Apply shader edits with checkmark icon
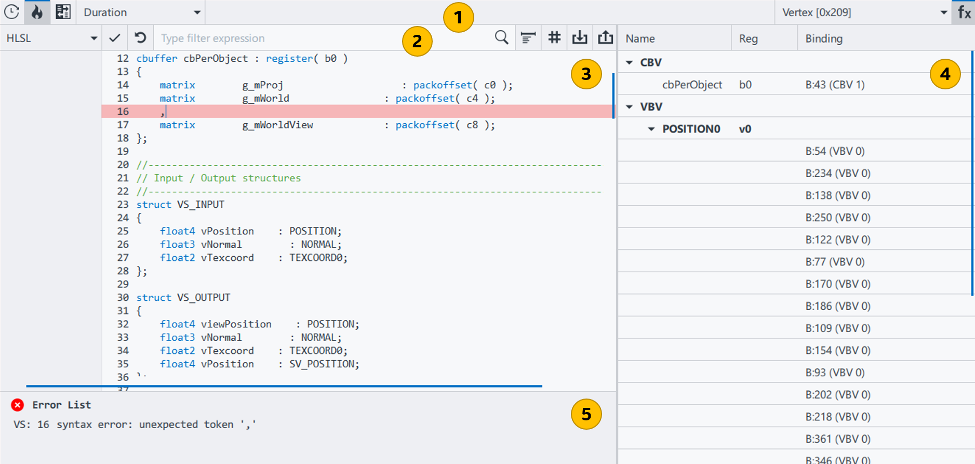This screenshot has width=975, height=464. (x=115, y=38)
